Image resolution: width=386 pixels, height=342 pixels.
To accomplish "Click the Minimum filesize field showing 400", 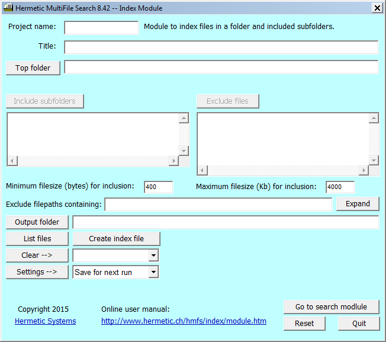I will pos(158,187).
